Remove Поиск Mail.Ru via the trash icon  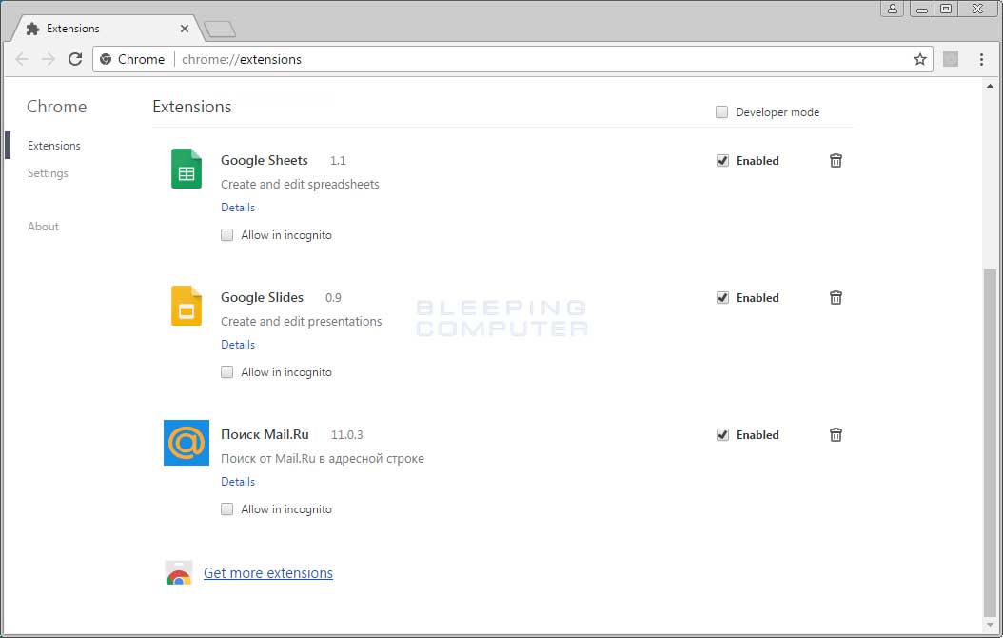[836, 435]
